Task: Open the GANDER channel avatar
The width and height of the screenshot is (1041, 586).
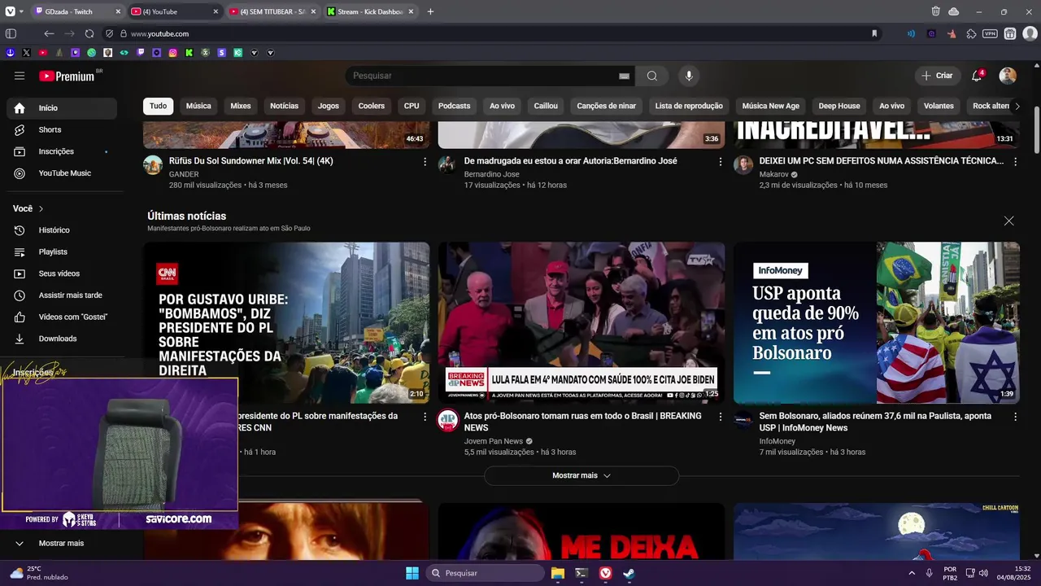Action: 153,165
